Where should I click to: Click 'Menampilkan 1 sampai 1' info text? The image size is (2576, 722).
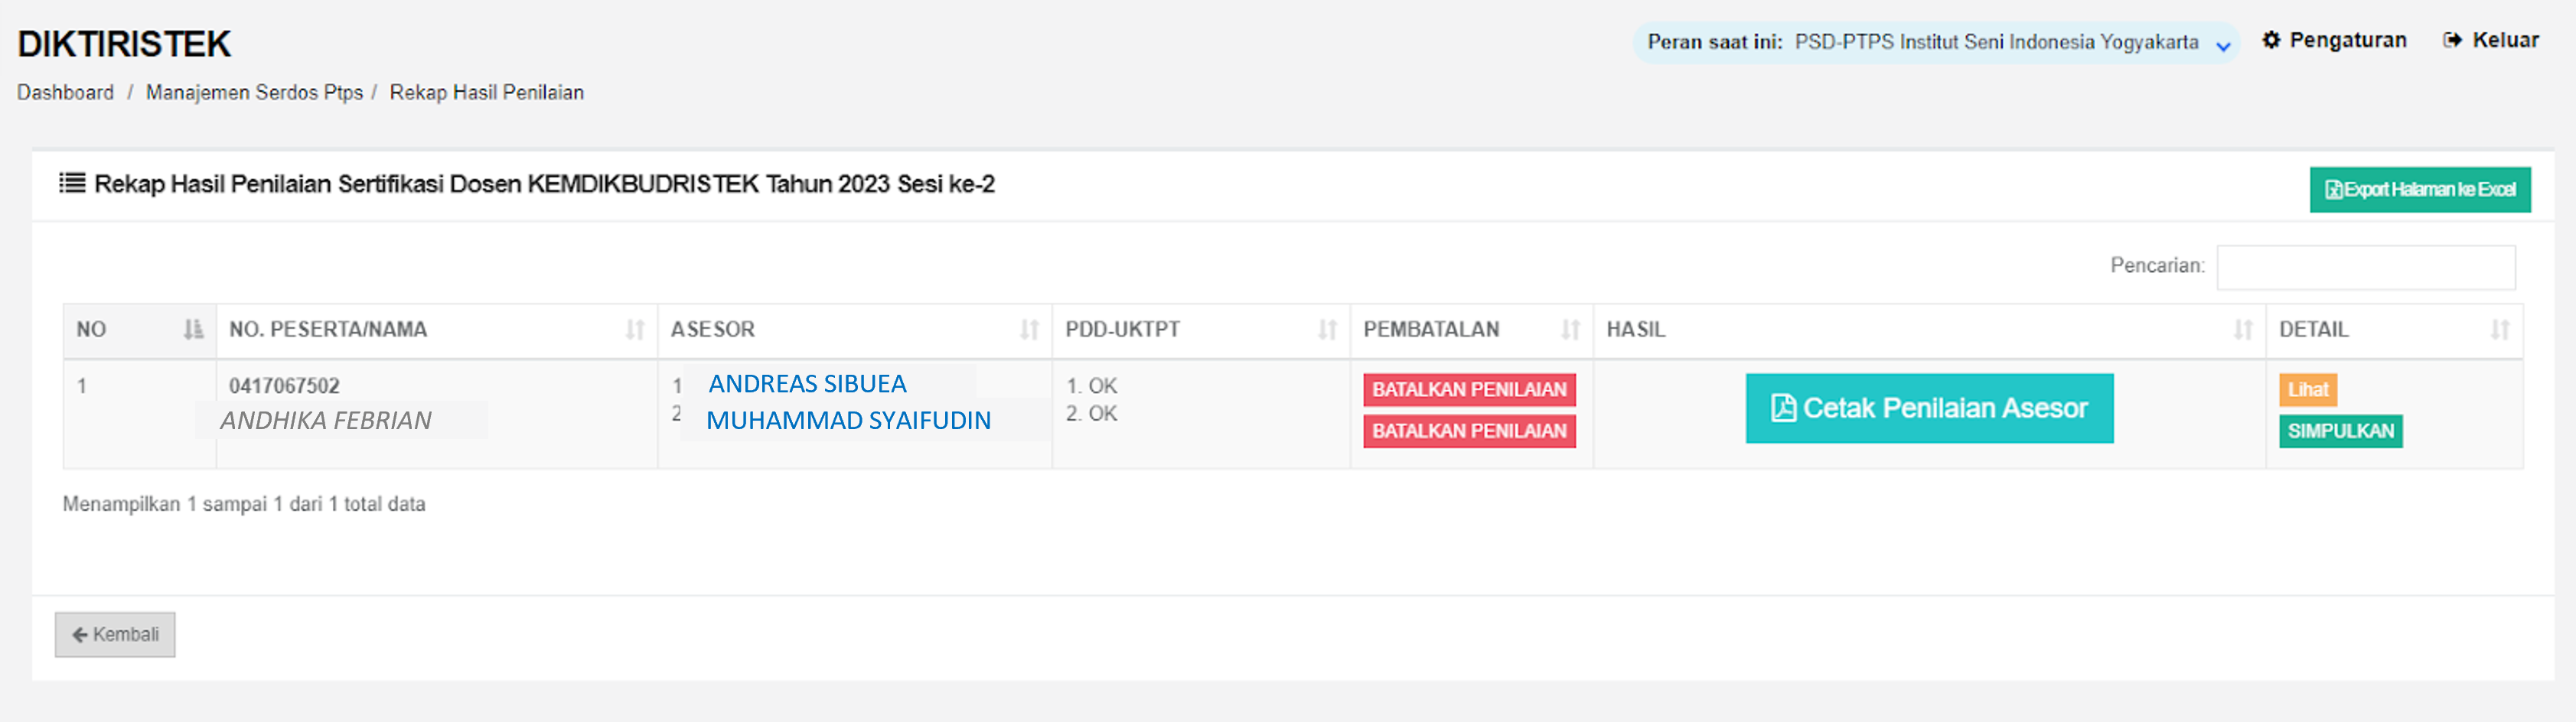tap(244, 504)
